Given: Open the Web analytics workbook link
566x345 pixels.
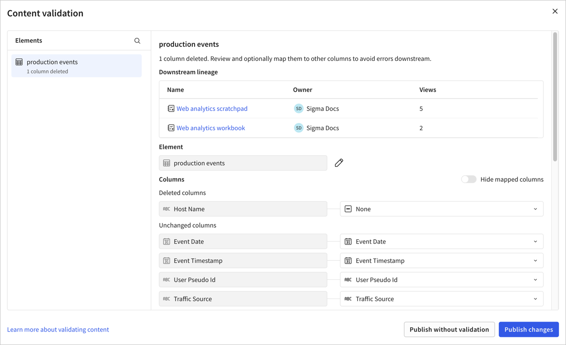Looking at the screenshot, I should 210,127.
